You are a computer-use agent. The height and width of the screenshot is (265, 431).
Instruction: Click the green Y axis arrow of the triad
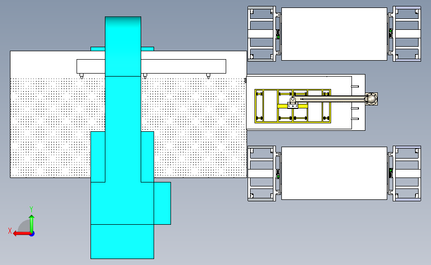32,224
